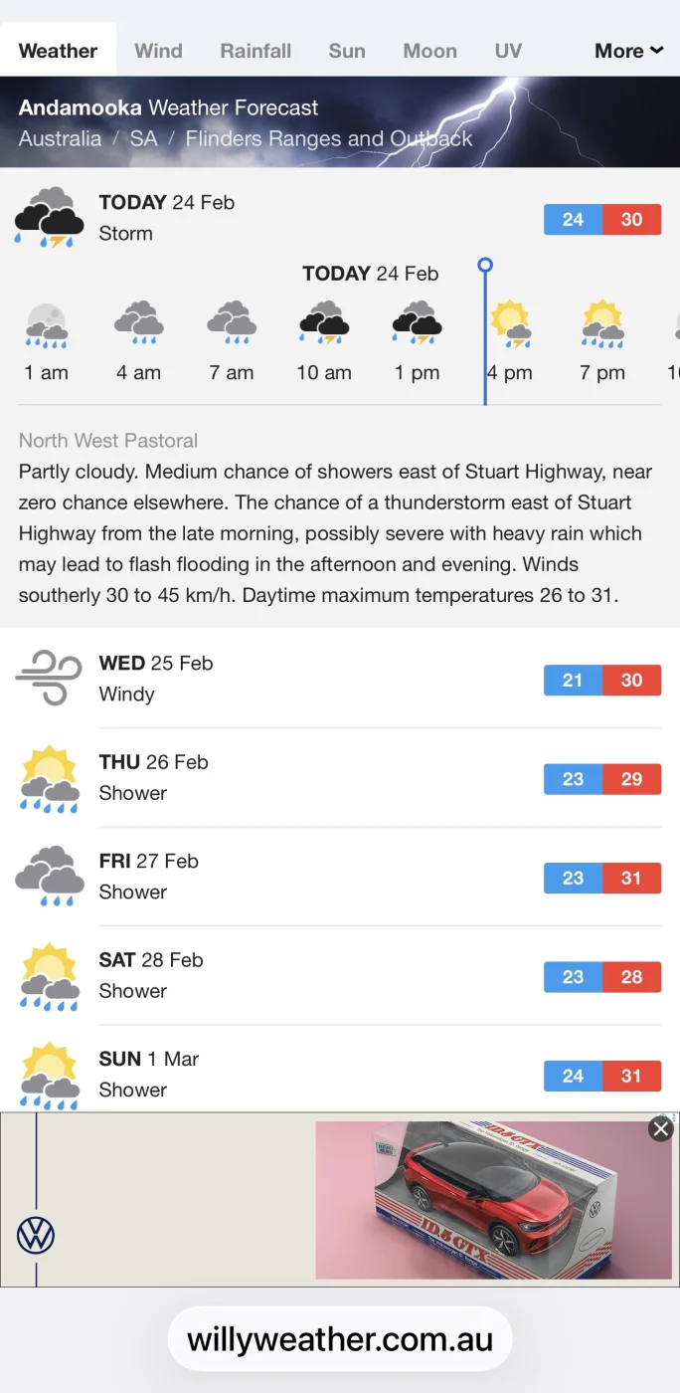Viewport: 680px width, 1393px height.
Task: Go to the Moon tab
Action: [429, 51]
